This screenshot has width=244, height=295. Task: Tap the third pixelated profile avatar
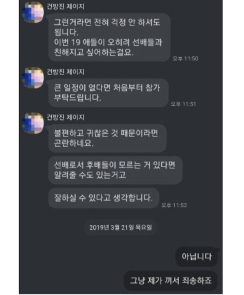33,123
